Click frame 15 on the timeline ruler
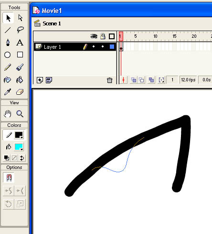 click(175, 36)
